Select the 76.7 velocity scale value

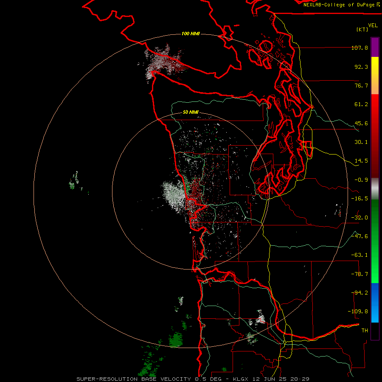(x=361, y=85)
